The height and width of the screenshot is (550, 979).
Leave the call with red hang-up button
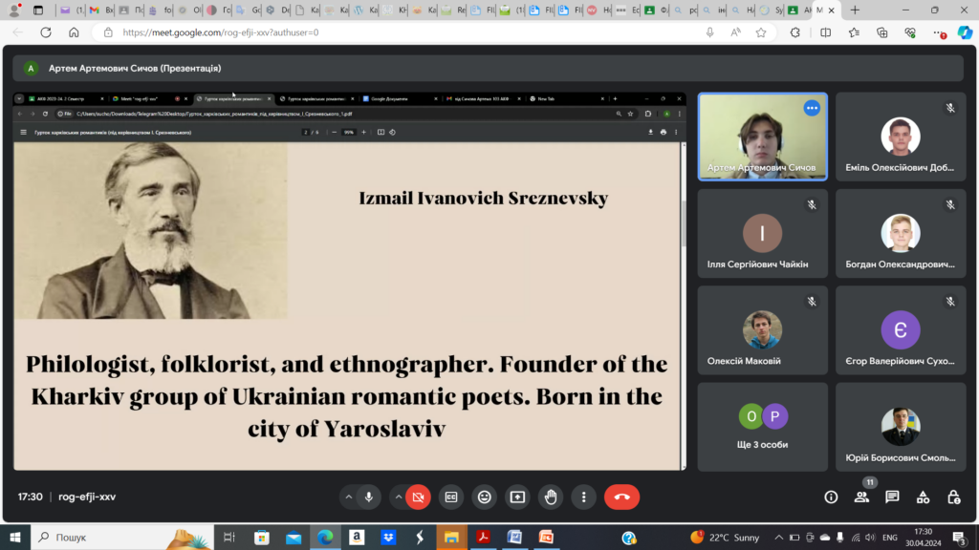pos(622,497)
